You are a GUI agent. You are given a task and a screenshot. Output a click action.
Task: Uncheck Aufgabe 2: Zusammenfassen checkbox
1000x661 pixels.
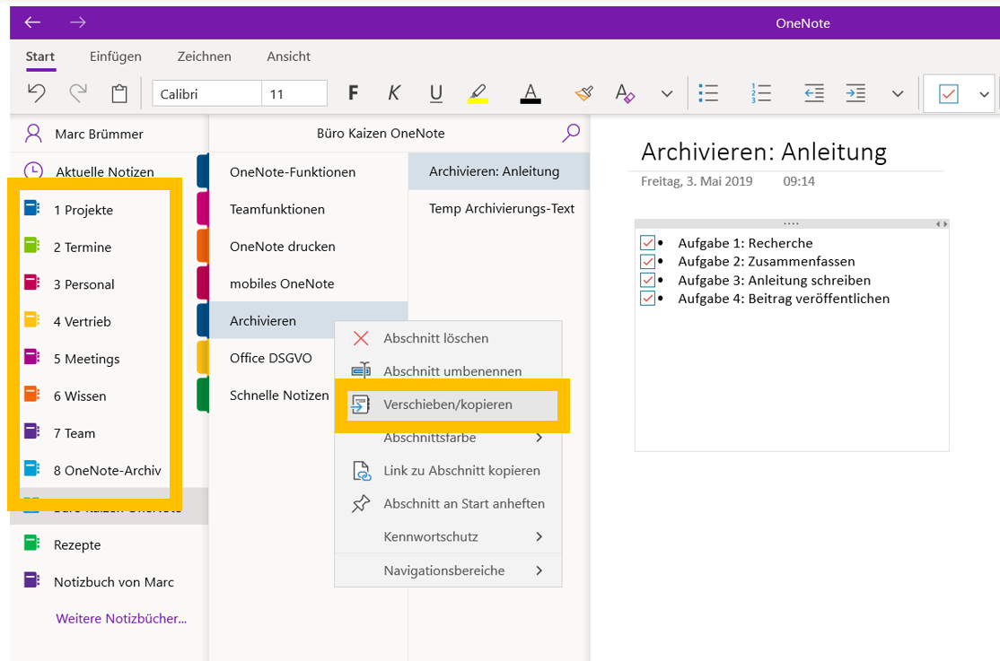[647, 261]
